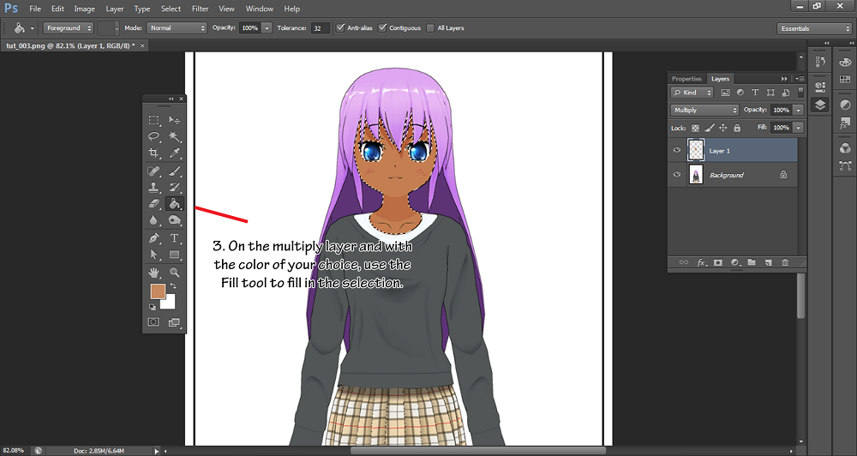The width and height of the screenshot is (857, 456).
Task: Open the Edit menu
Action: [x=57, y=9]
